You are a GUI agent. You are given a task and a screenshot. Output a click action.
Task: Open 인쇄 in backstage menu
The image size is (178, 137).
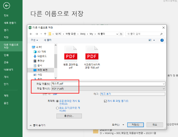6,55
